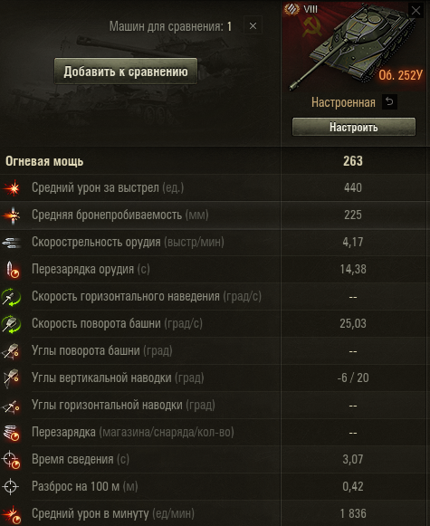Clear compared vehicles with the X beside the counter
The height and width of the screenshot is (526, 430).
click(x=253, y=25)
